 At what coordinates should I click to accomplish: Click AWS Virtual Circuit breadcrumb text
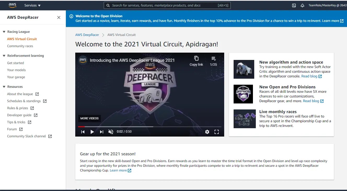pos(122,35)
